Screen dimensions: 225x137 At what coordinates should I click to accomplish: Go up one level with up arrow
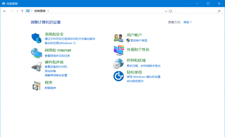22,11
